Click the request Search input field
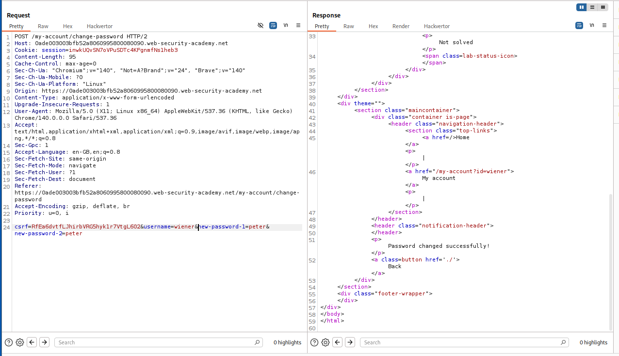The image size is (619, 356). coord(155,342)
